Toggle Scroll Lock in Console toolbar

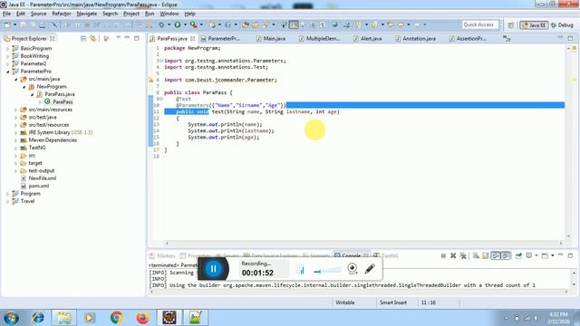click(x=486, y=255)
